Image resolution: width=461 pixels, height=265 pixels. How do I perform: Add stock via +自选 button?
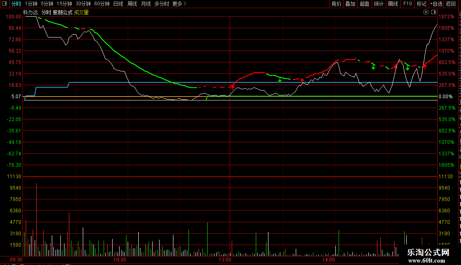coord(436,4)
